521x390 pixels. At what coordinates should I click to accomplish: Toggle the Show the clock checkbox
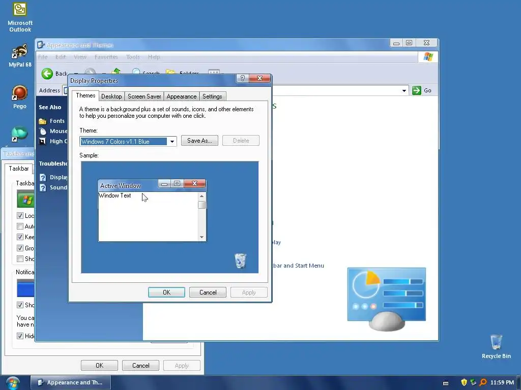tap(20, 305)
